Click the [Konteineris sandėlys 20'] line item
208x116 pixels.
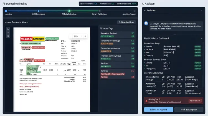tap(151, 85)
